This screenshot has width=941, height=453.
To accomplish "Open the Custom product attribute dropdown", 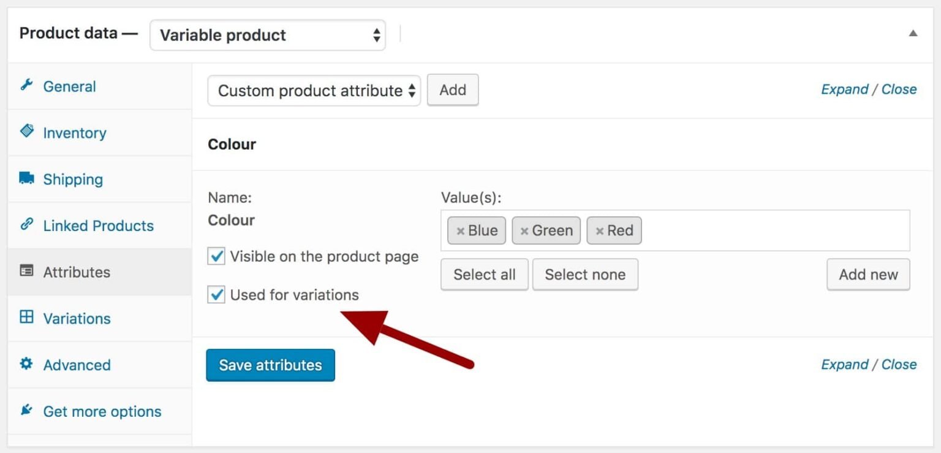I will (314, 90).
